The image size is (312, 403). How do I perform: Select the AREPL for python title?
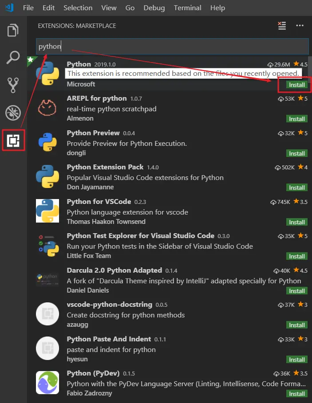click(x=97, y=98)
